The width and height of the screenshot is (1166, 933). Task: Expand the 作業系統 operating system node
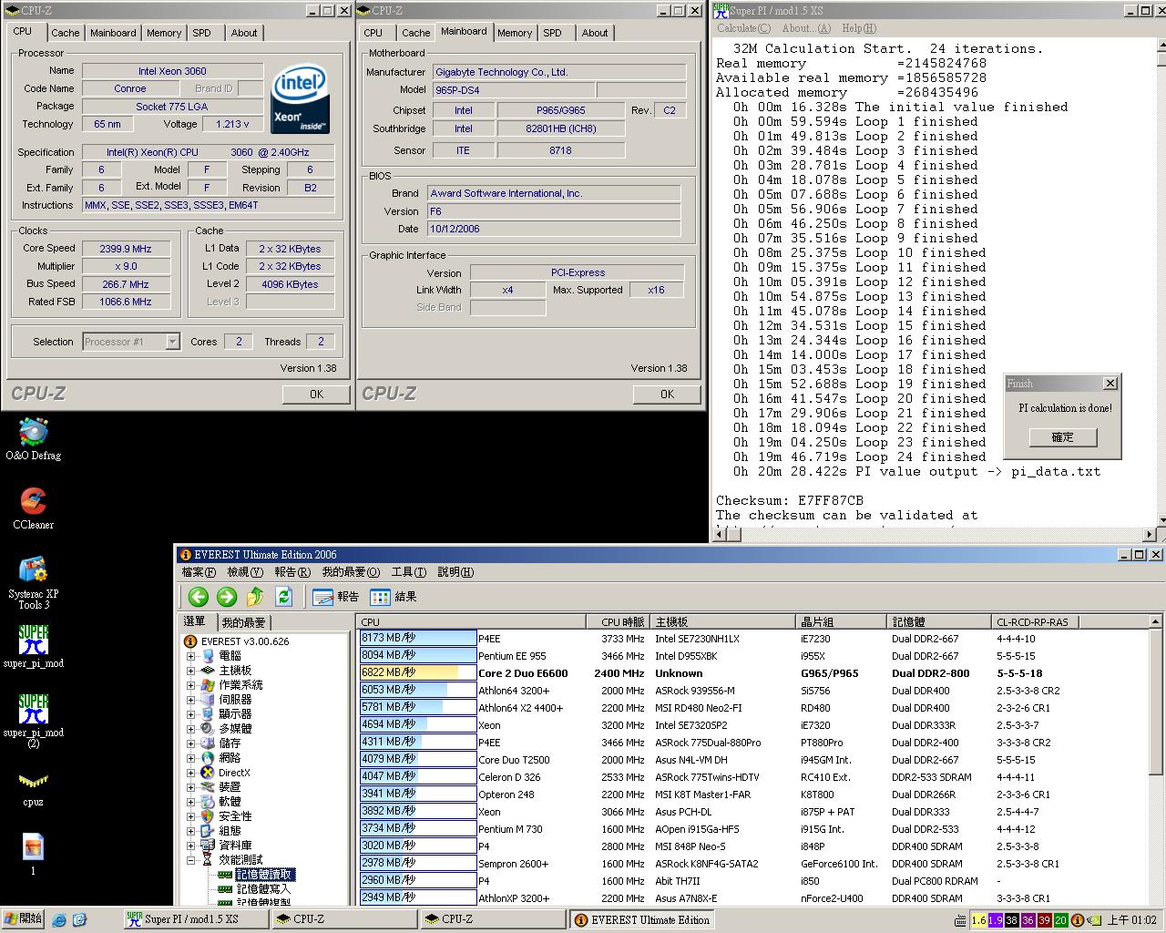[x=191, y=685]
